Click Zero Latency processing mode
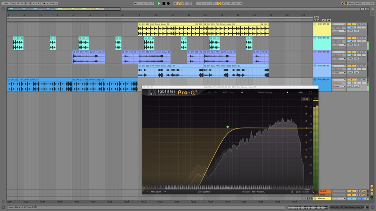 point(204,192)
